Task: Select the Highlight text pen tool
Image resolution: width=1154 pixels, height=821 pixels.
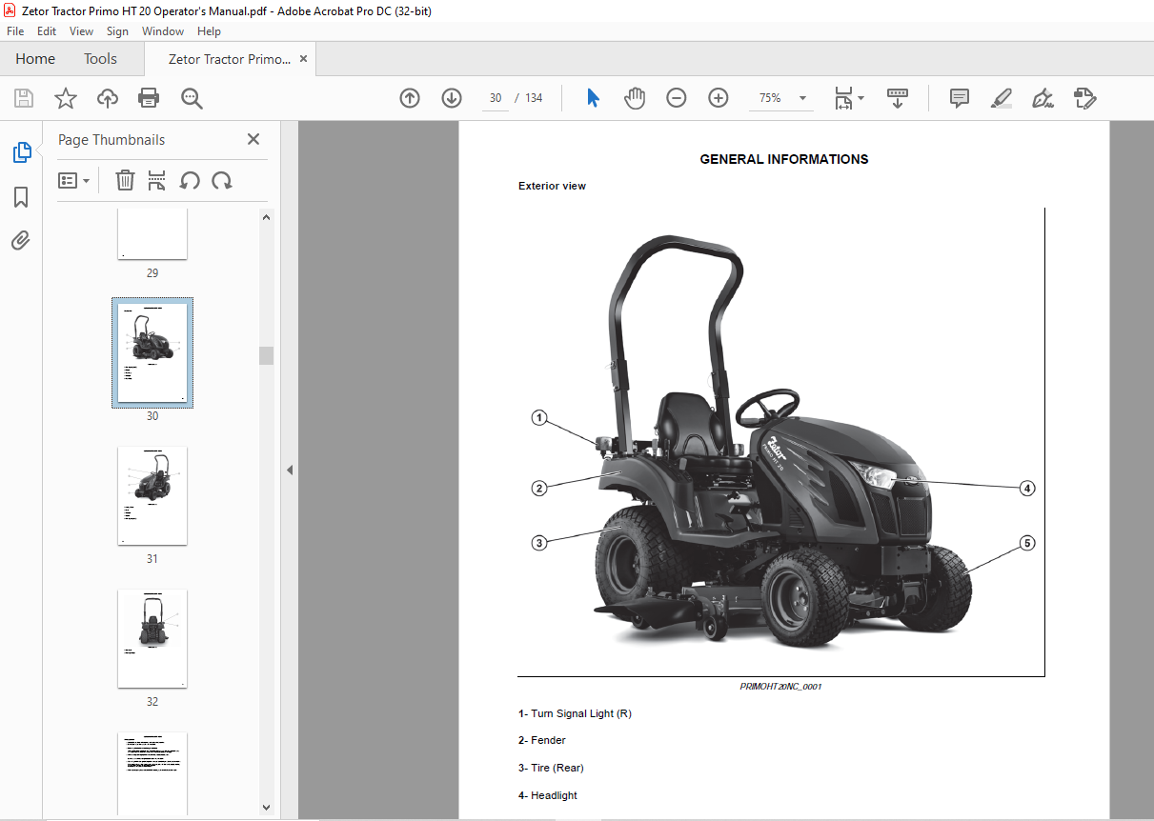Action: pos(1001,98)
